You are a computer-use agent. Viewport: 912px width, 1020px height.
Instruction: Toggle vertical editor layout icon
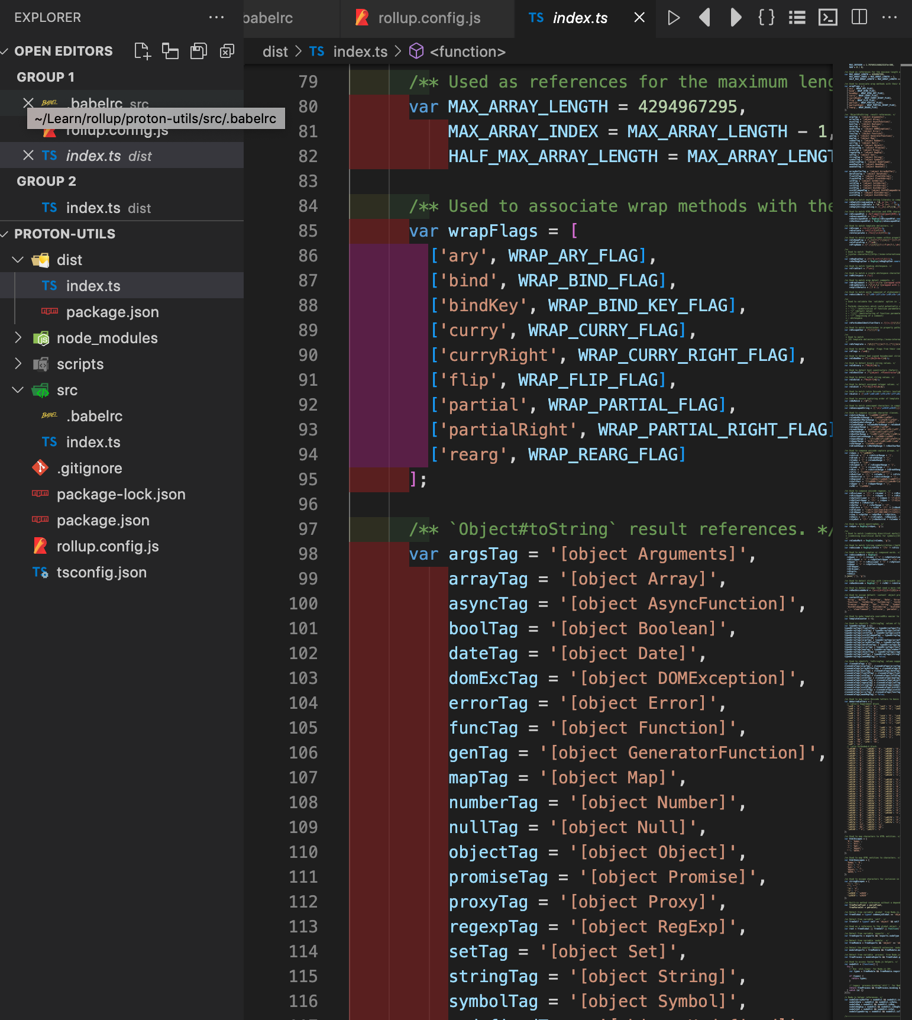tap(170, 51)
